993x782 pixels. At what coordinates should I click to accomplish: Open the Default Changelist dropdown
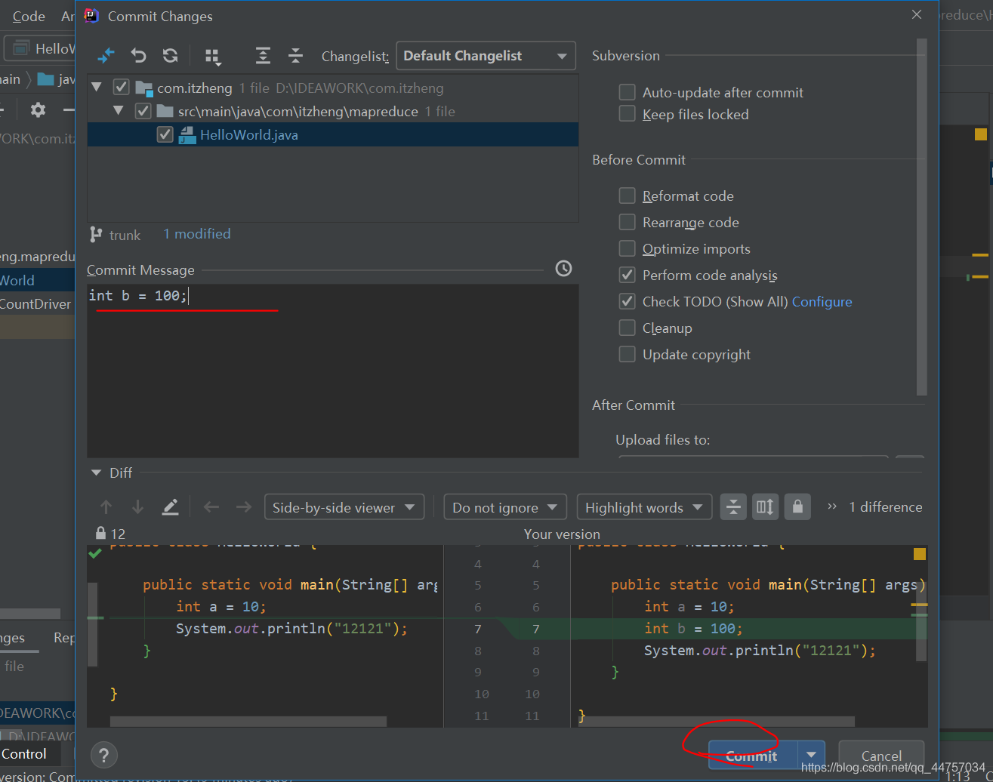pyautogui.click(x=486, y=56)
